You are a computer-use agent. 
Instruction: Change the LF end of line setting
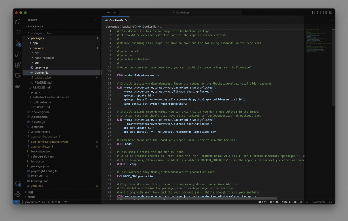point(307,202)
